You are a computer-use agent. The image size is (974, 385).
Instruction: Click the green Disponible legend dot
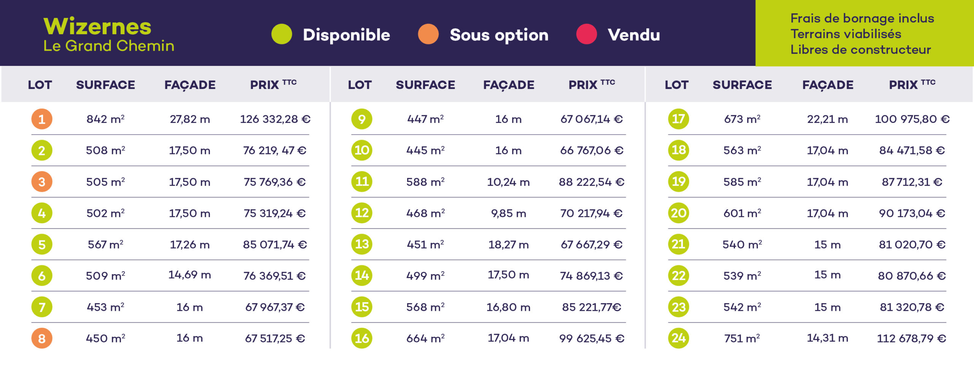[282, 34]
